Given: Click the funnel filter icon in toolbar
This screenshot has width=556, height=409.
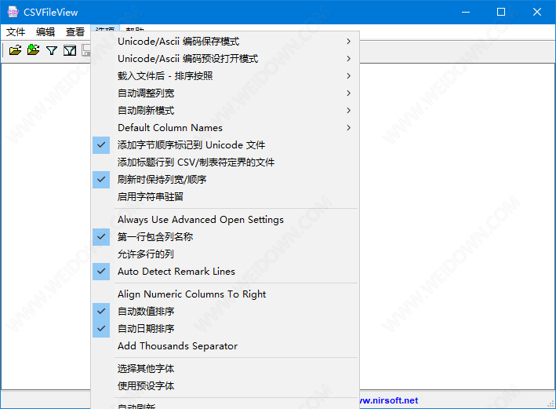Looking at the screenshot, I should (51, 50).
